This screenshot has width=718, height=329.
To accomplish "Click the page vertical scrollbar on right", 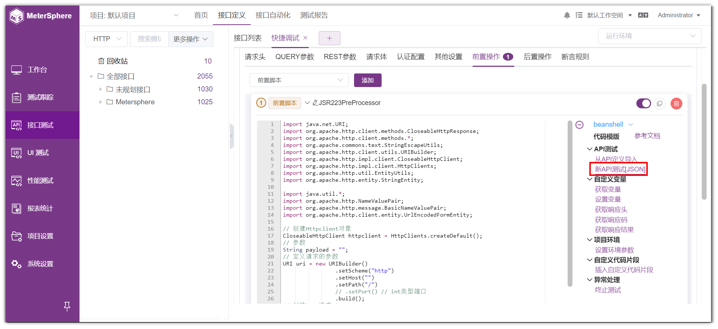I will 704,141.
